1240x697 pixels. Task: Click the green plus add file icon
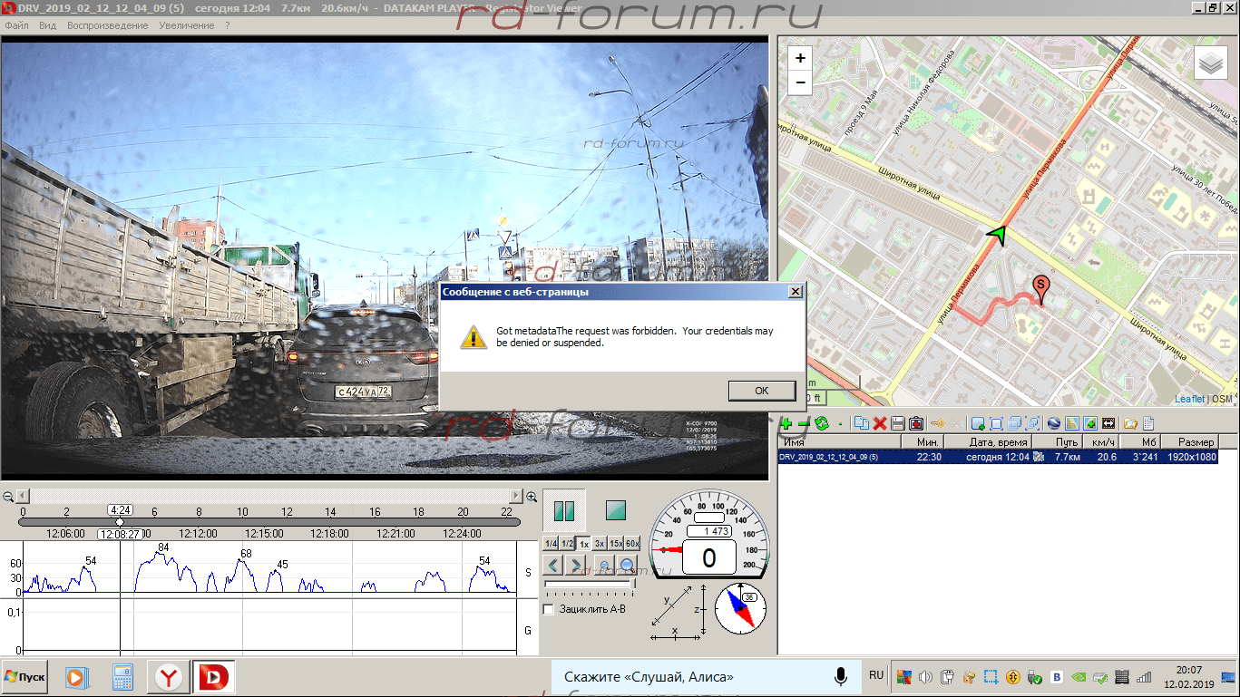coord(786,423)
